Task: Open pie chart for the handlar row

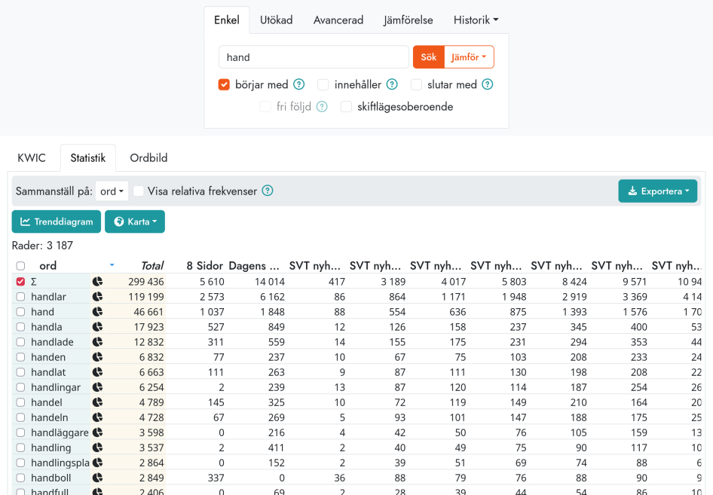Action: [97, 297]
